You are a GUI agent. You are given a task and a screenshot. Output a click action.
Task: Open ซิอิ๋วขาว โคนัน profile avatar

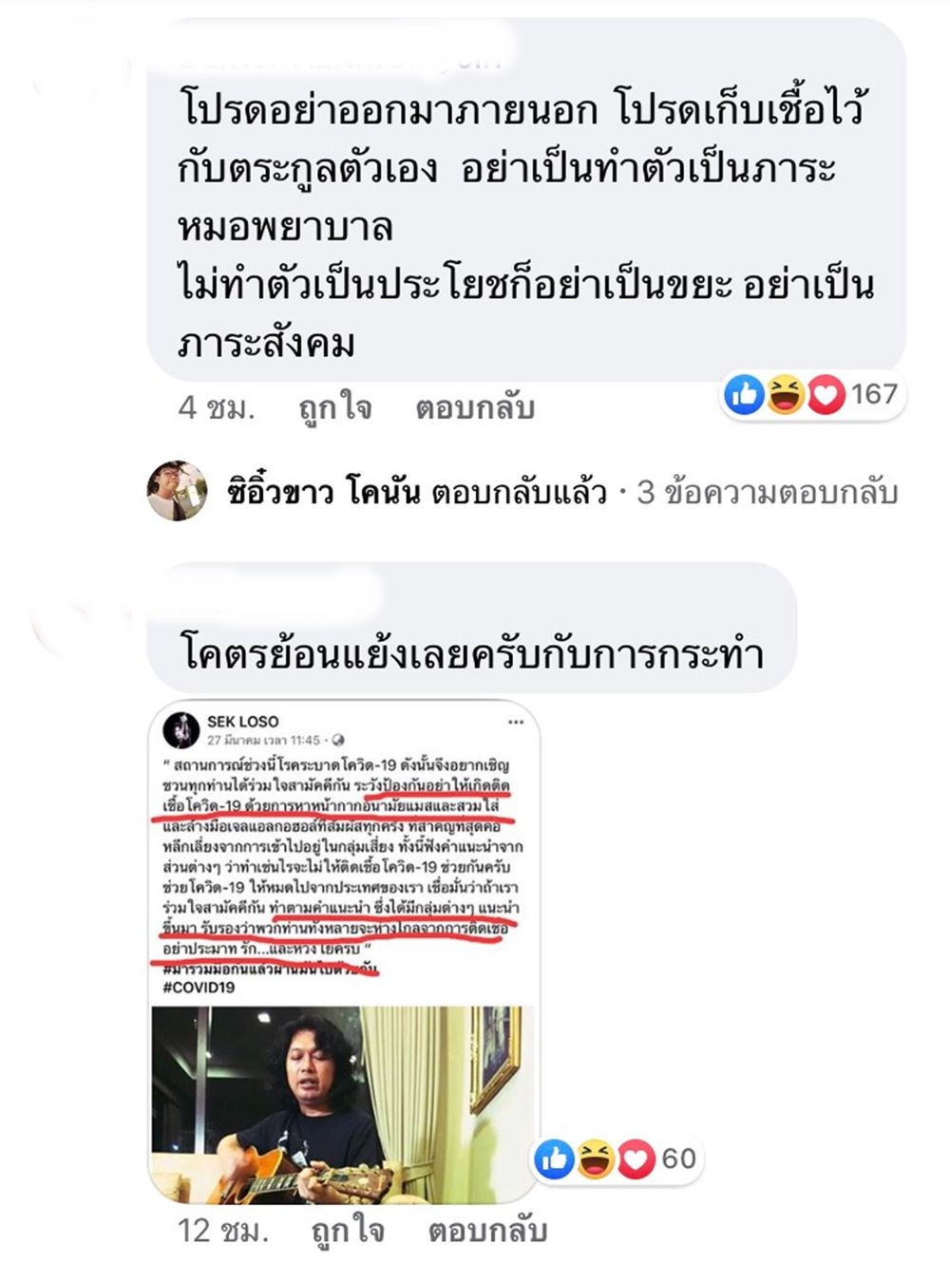click(178, 491)
